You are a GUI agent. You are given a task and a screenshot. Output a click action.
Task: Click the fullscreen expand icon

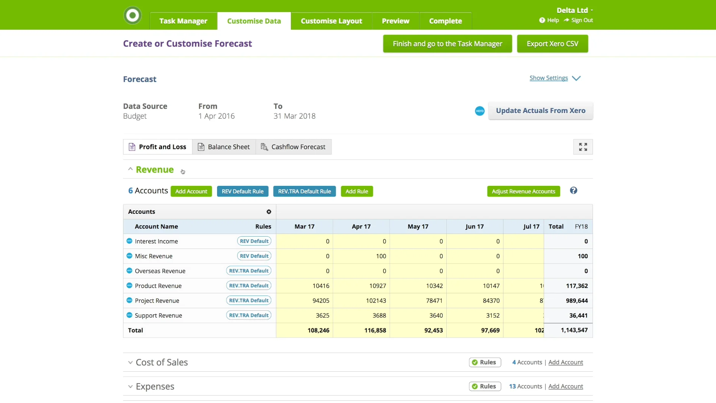tap(583, 147)
